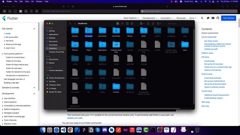Open the Trash in the Dock

[x=197, y=130]
